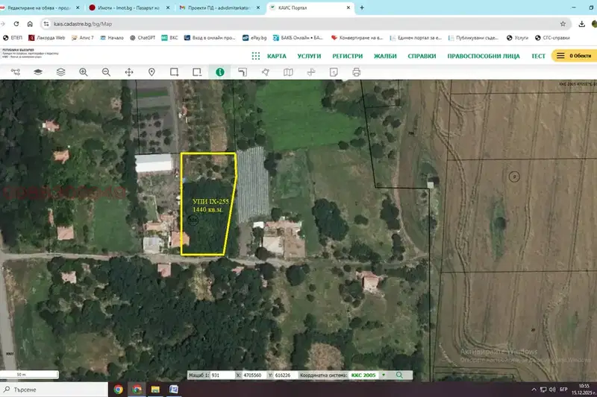Screen dimensions: 597x397
Task: Focus the kais.cadastre.bg address bar
Action: 304,24
